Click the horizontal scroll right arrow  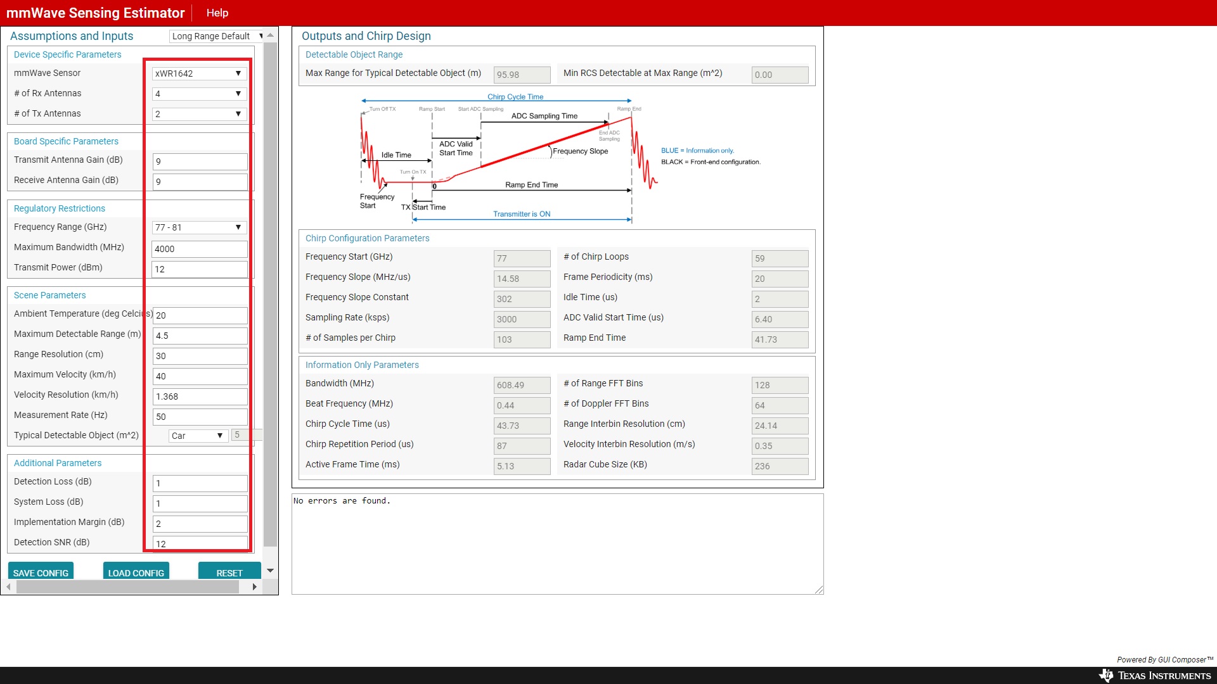click(x=254, y=587)
